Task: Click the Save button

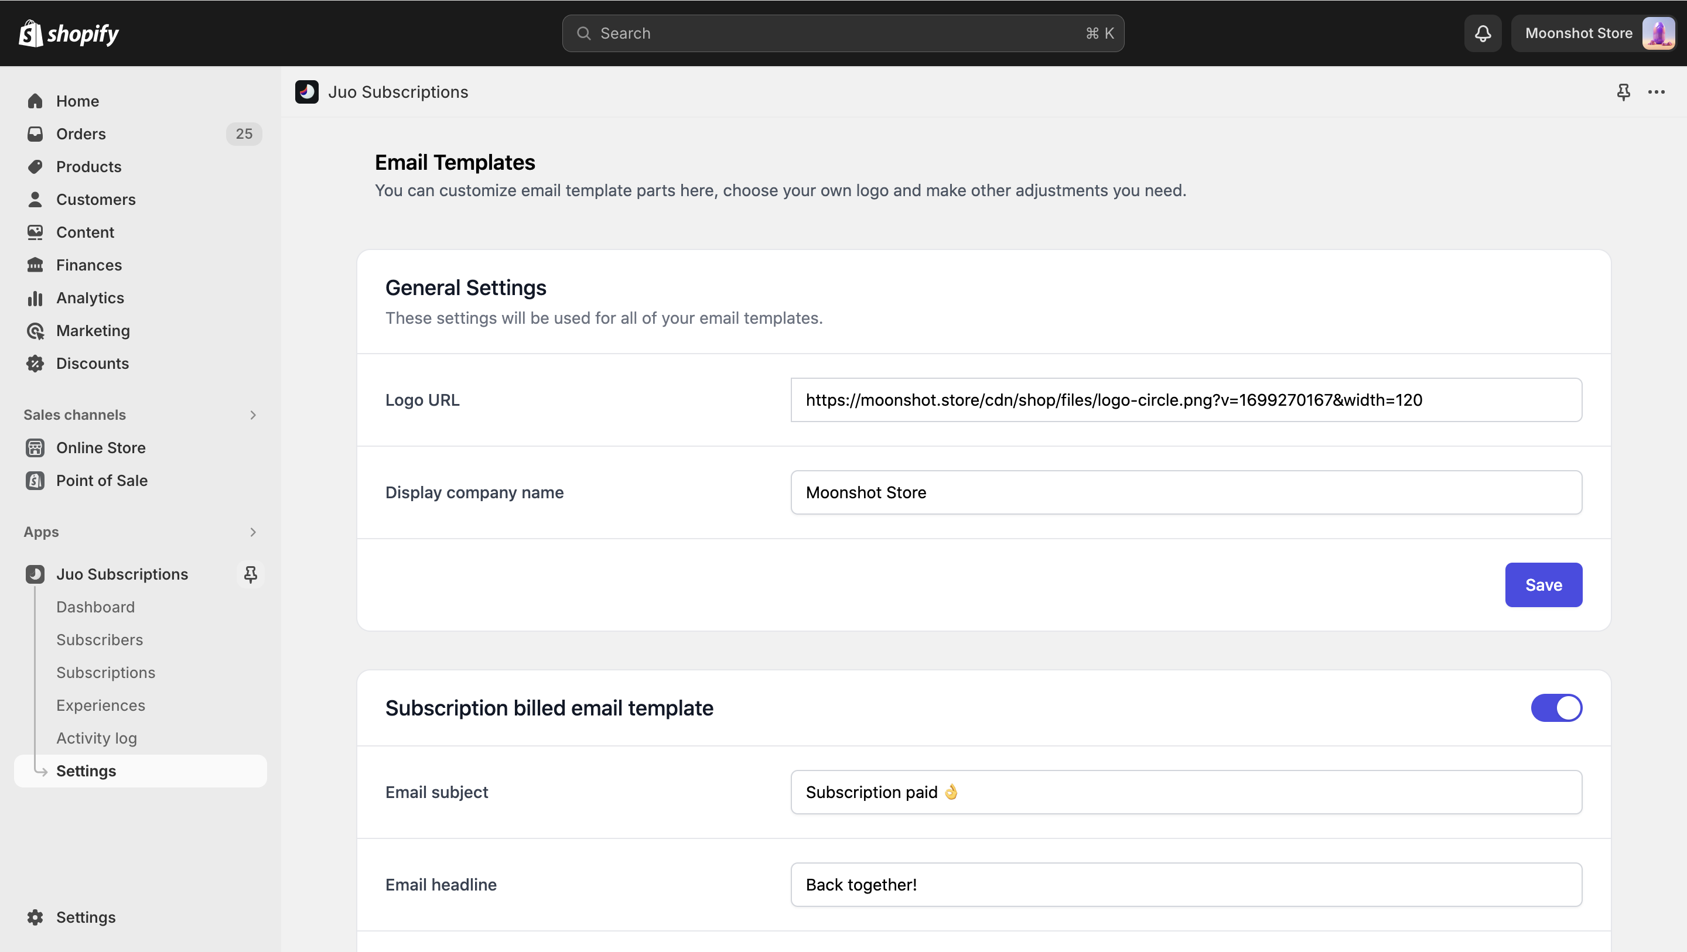Action: 1545,585
